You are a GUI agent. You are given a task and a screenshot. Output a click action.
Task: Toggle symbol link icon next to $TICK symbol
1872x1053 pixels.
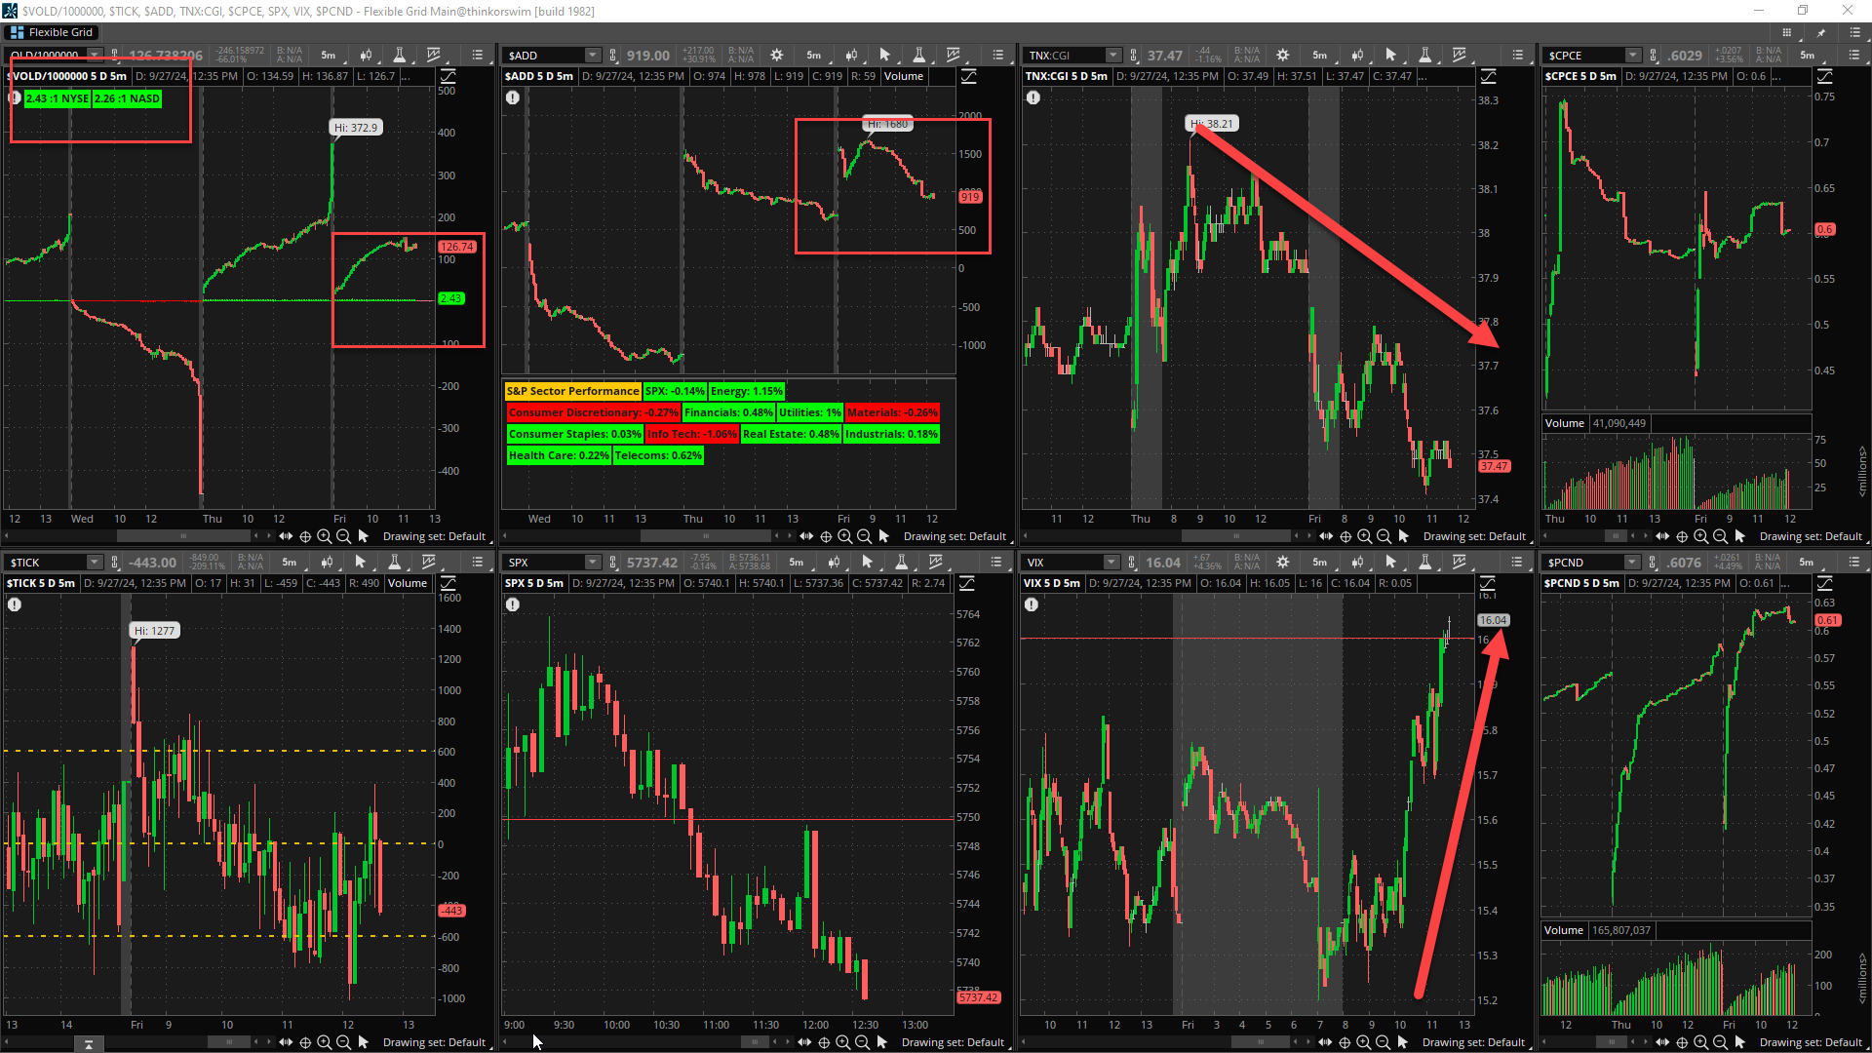(115, 563)
